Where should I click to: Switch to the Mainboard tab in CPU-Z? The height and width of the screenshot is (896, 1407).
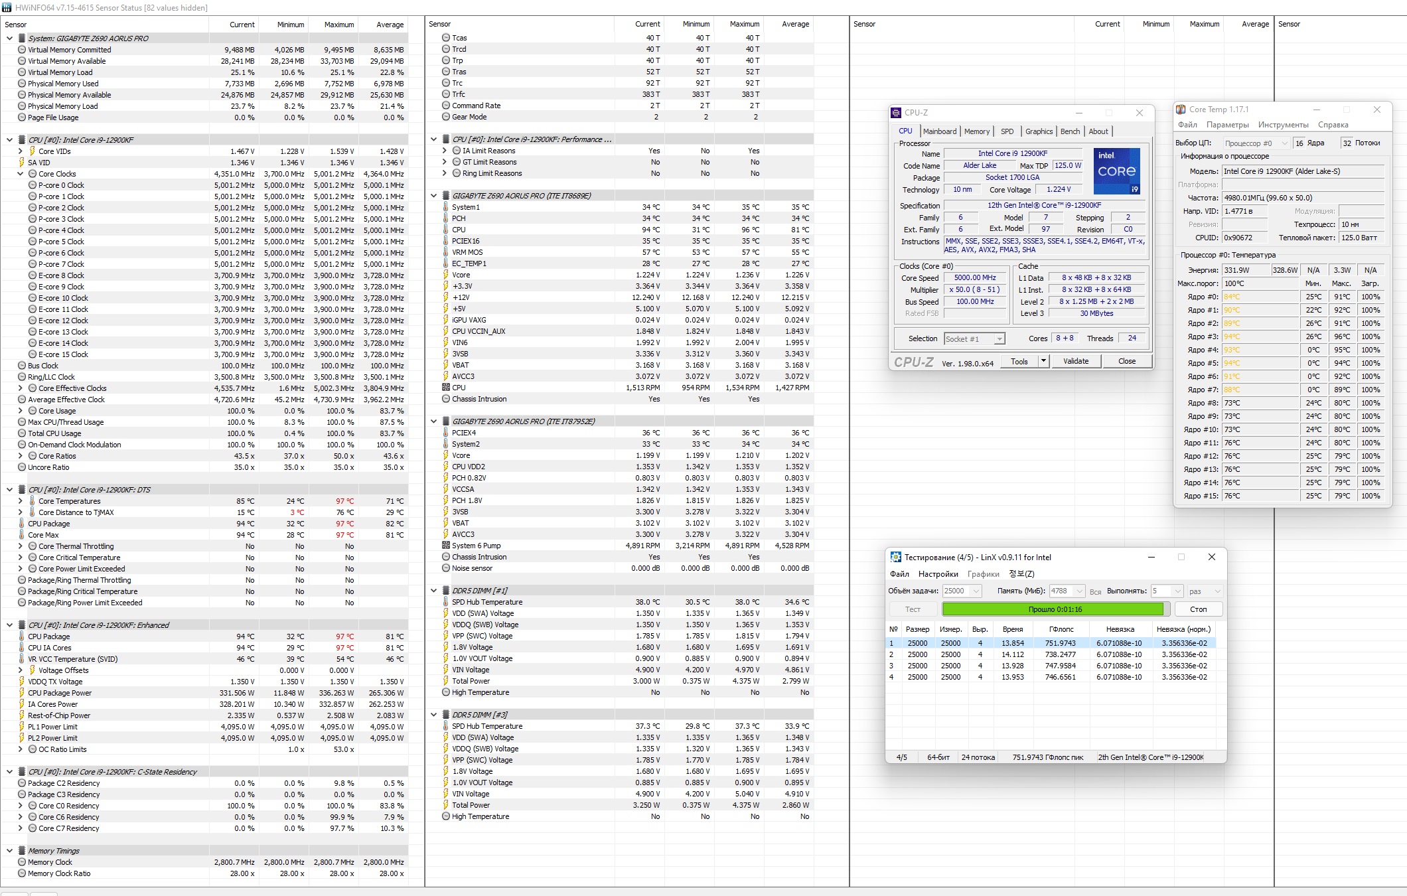tap(940, 131)
